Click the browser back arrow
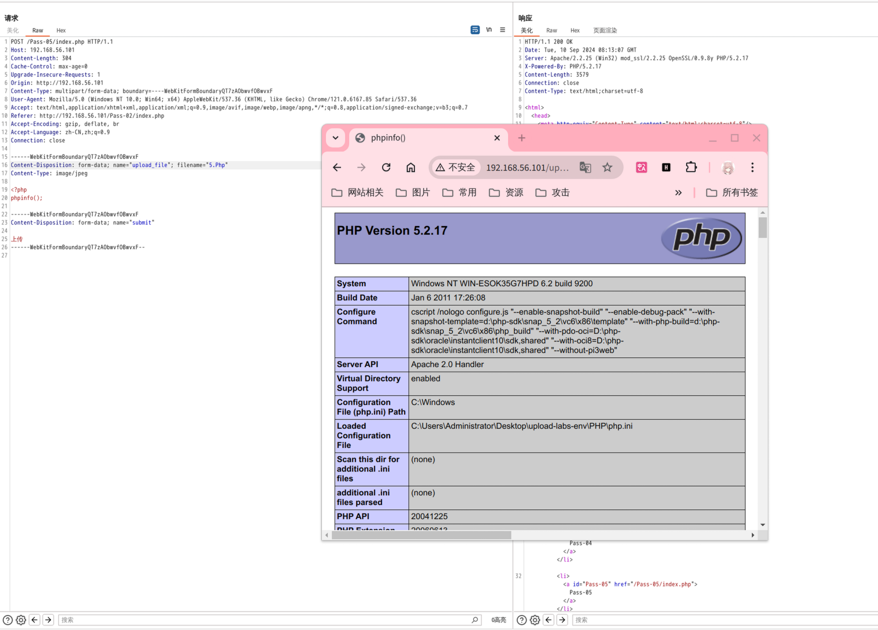 click(x=337, y=168)
